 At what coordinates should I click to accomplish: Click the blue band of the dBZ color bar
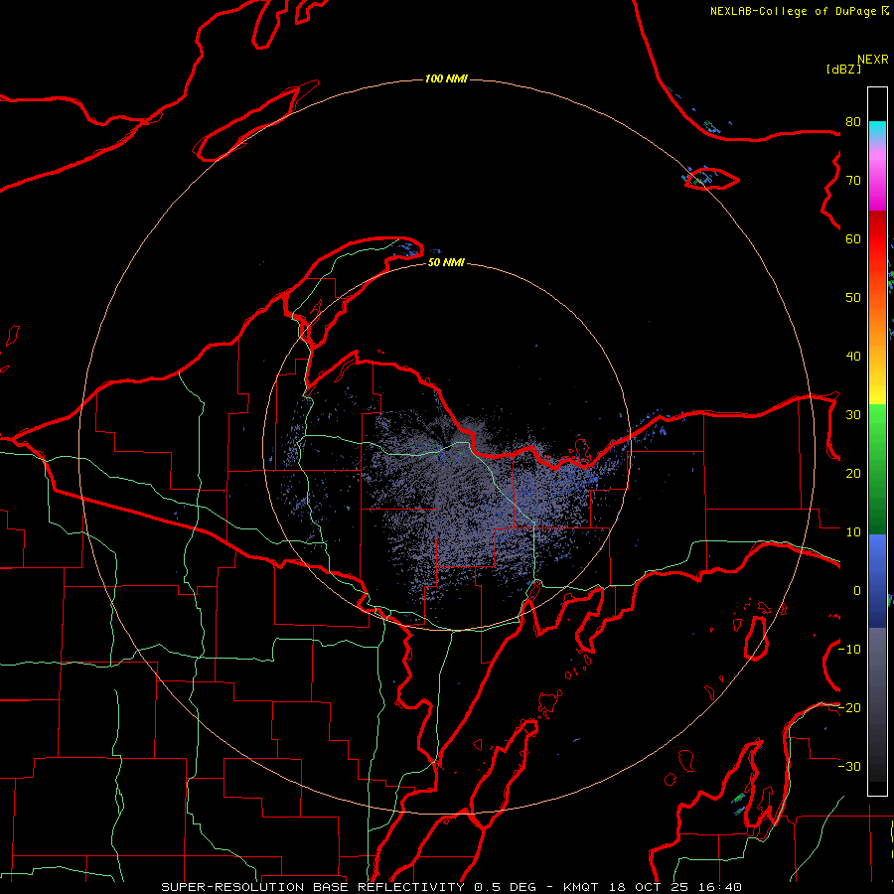[x=877, y=580]
